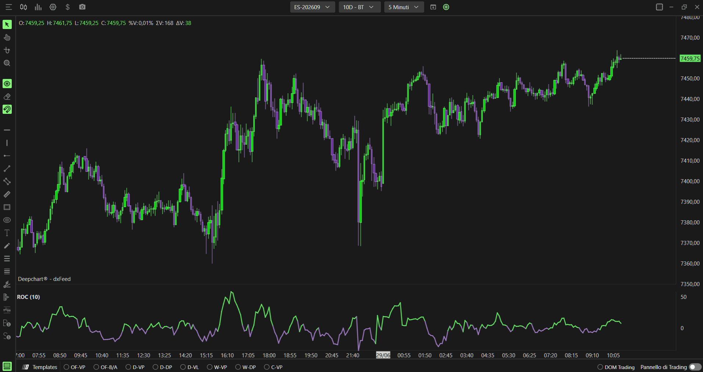Open the dollar sign trading icon
The height and width of the screenshot is (372, 703).
click(x=68, y=7)
